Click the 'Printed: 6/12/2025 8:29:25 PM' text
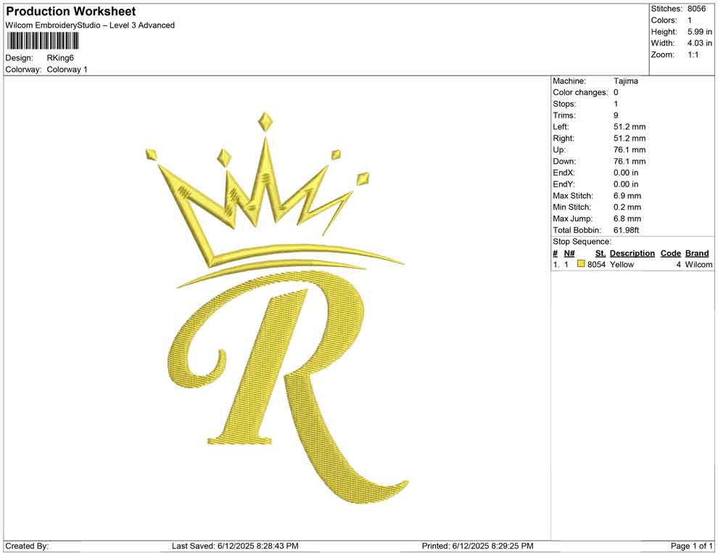 [x=478, y=546]
